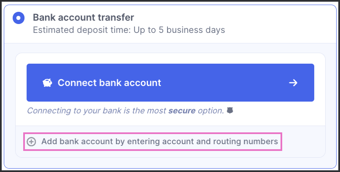Viewport: 340px width, 172px height.
Task: Select the Bank account transfer radio button
Action: 19,18
